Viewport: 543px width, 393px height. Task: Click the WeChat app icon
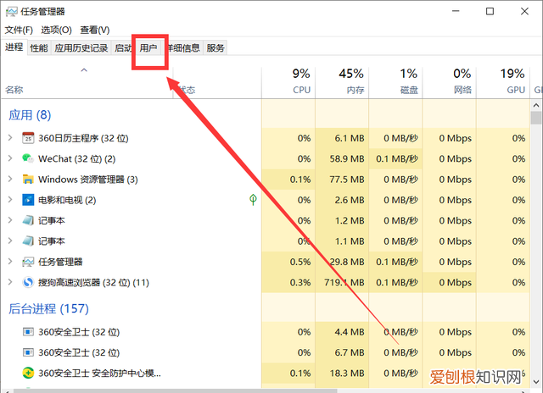pos(28,158)
